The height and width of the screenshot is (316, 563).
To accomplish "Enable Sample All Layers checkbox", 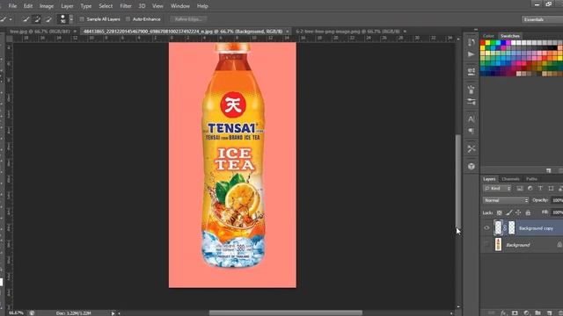I will click(x=82, y=19).
